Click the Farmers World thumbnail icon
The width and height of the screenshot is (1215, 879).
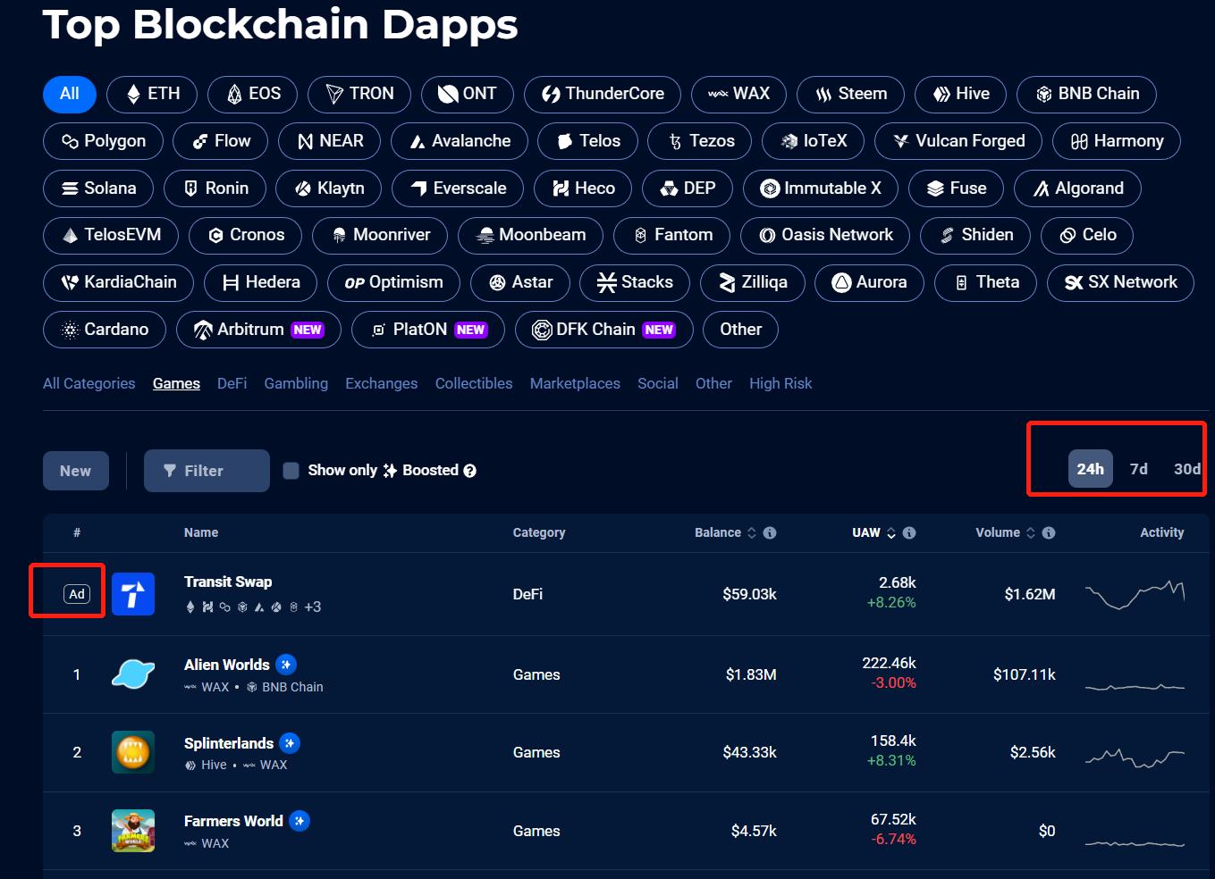click(x=133, y=831)
